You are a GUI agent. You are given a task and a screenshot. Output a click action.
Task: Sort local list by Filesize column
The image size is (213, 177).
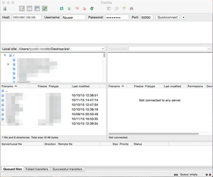(x=38, y=86)
